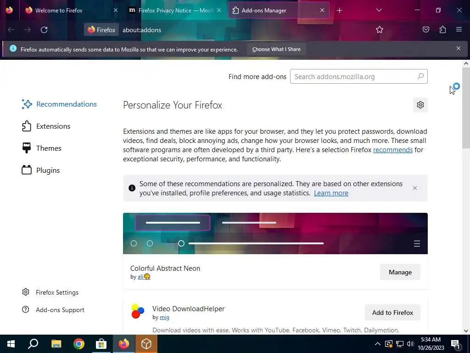Viewport: 470px width, 353px height.
Task: Open author mig profile link
Action: point(164,317)
